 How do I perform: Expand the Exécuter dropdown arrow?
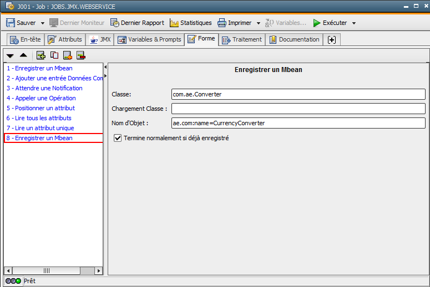(x=353, y=23)
